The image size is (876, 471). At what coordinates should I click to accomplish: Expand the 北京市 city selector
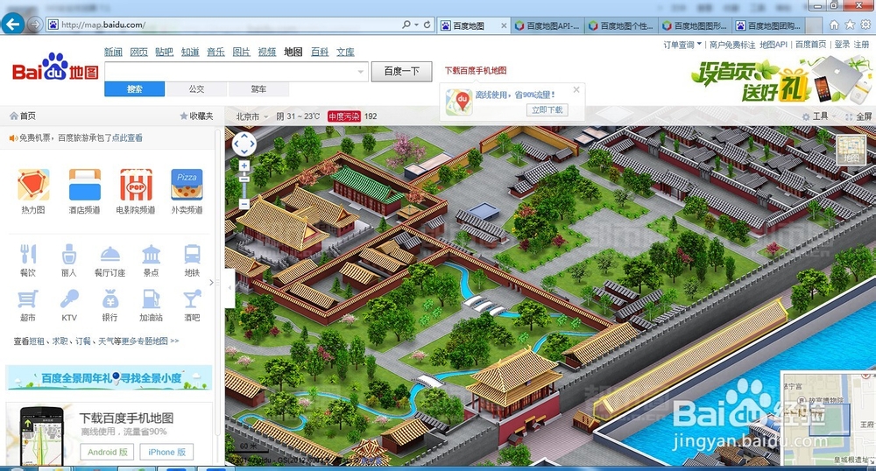click(x=251, y=116)
